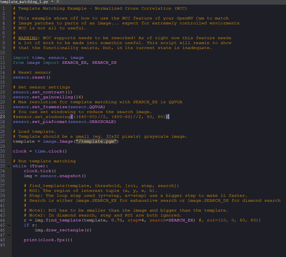Collapse the while (True) block fold arrow

tap(9, 166)
